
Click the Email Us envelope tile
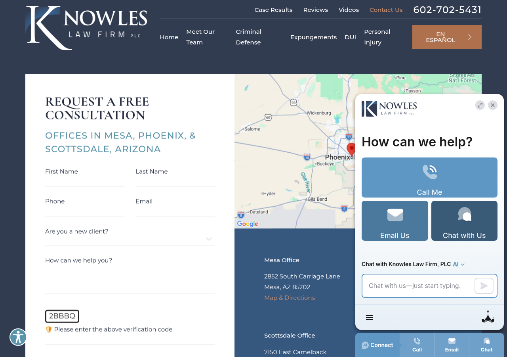(x=395, y=221)
